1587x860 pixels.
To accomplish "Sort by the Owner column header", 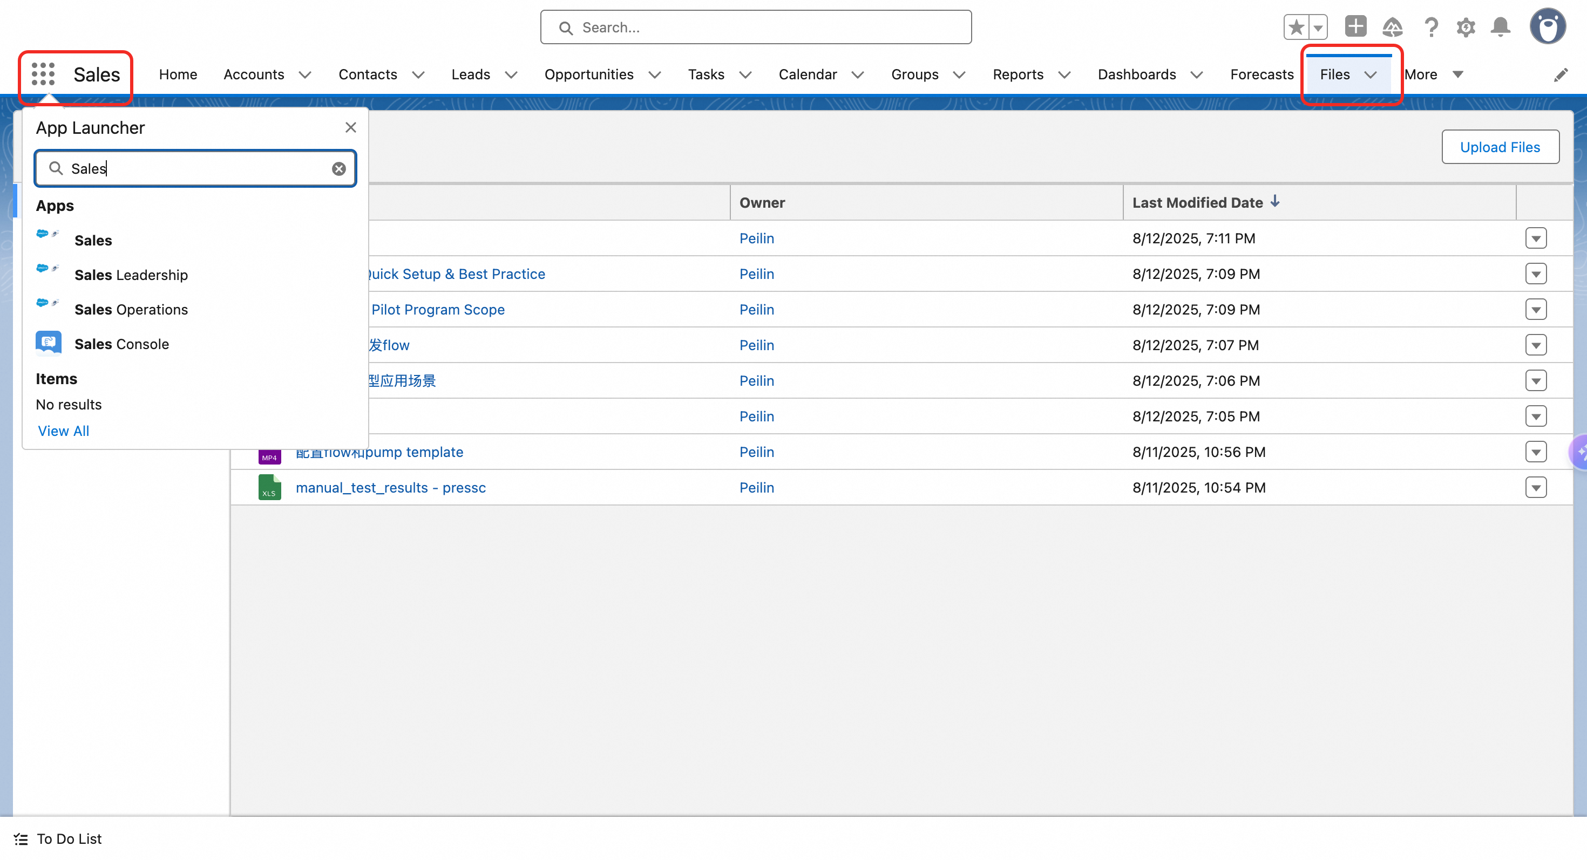I will [762, 202].
